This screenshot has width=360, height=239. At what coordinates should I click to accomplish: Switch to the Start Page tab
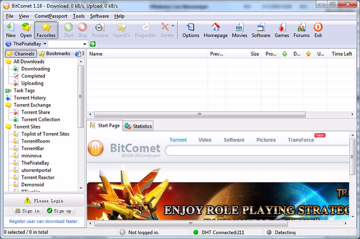click(x=105, y=126)
